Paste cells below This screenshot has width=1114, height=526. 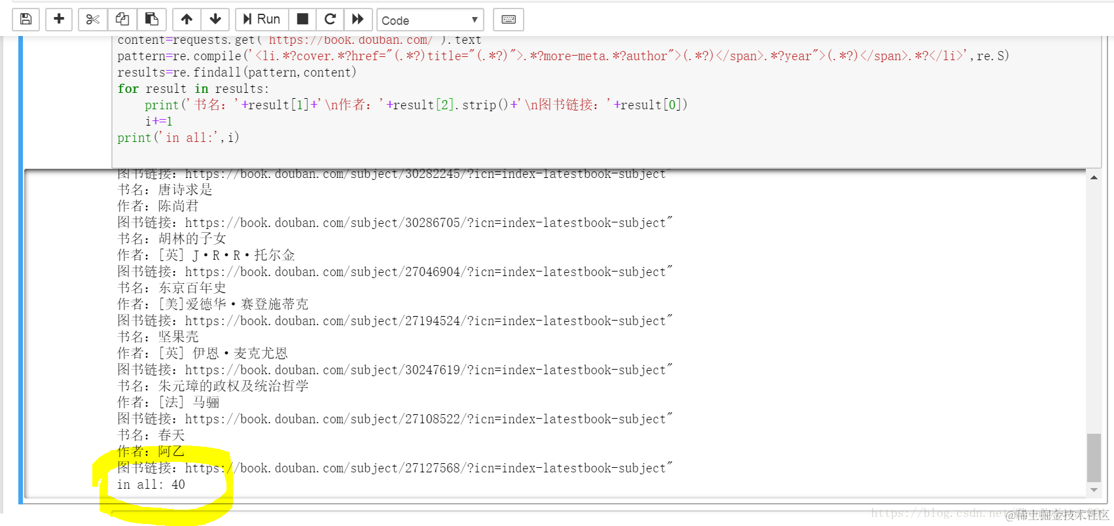(x=152, y=20)
